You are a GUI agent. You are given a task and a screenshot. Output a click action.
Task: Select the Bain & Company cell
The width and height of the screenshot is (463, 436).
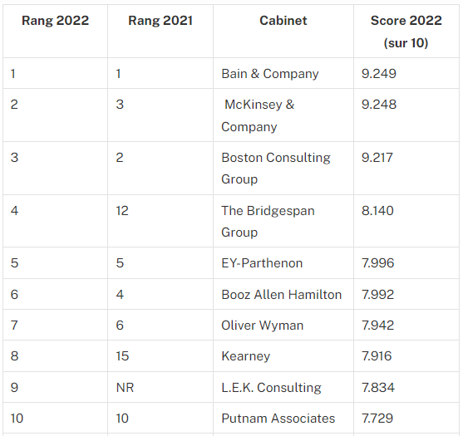point(283,73)
